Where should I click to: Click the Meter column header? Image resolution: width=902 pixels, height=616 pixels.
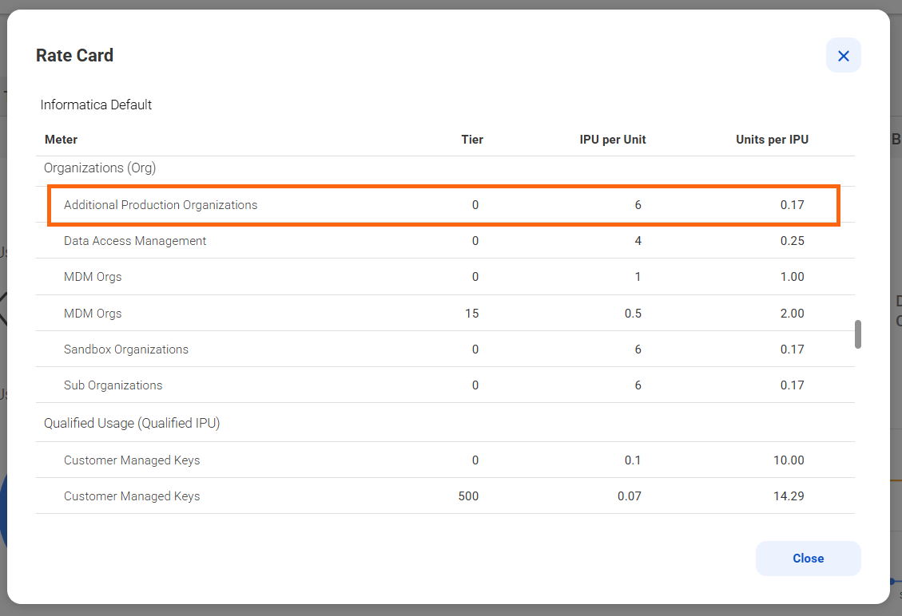pos(61,140)
